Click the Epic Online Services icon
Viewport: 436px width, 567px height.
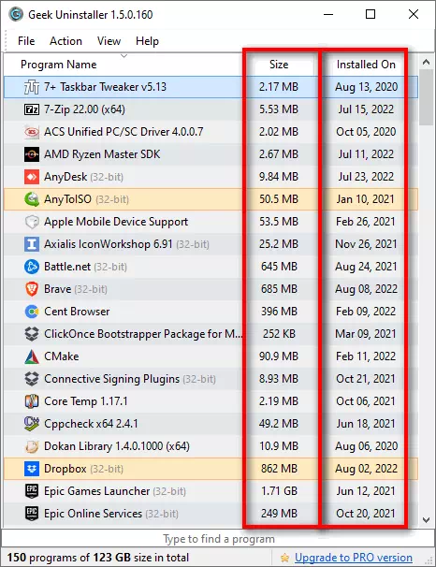pos(32,514)
